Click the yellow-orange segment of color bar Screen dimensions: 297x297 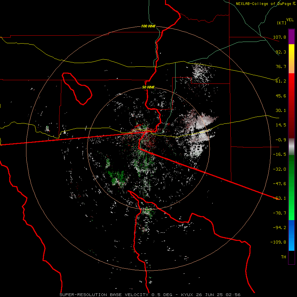(x=291, y=59)
